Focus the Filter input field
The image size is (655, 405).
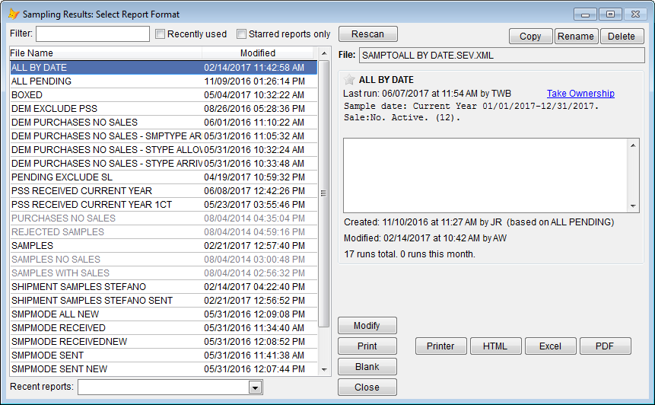click(x=93, y=33)
